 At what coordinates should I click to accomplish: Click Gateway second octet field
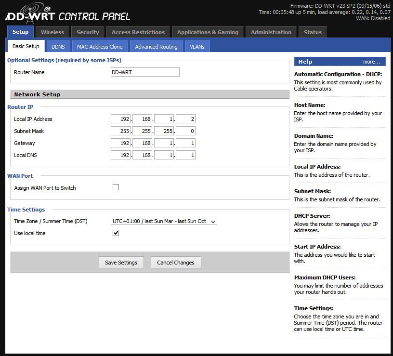tap(142, 143)
